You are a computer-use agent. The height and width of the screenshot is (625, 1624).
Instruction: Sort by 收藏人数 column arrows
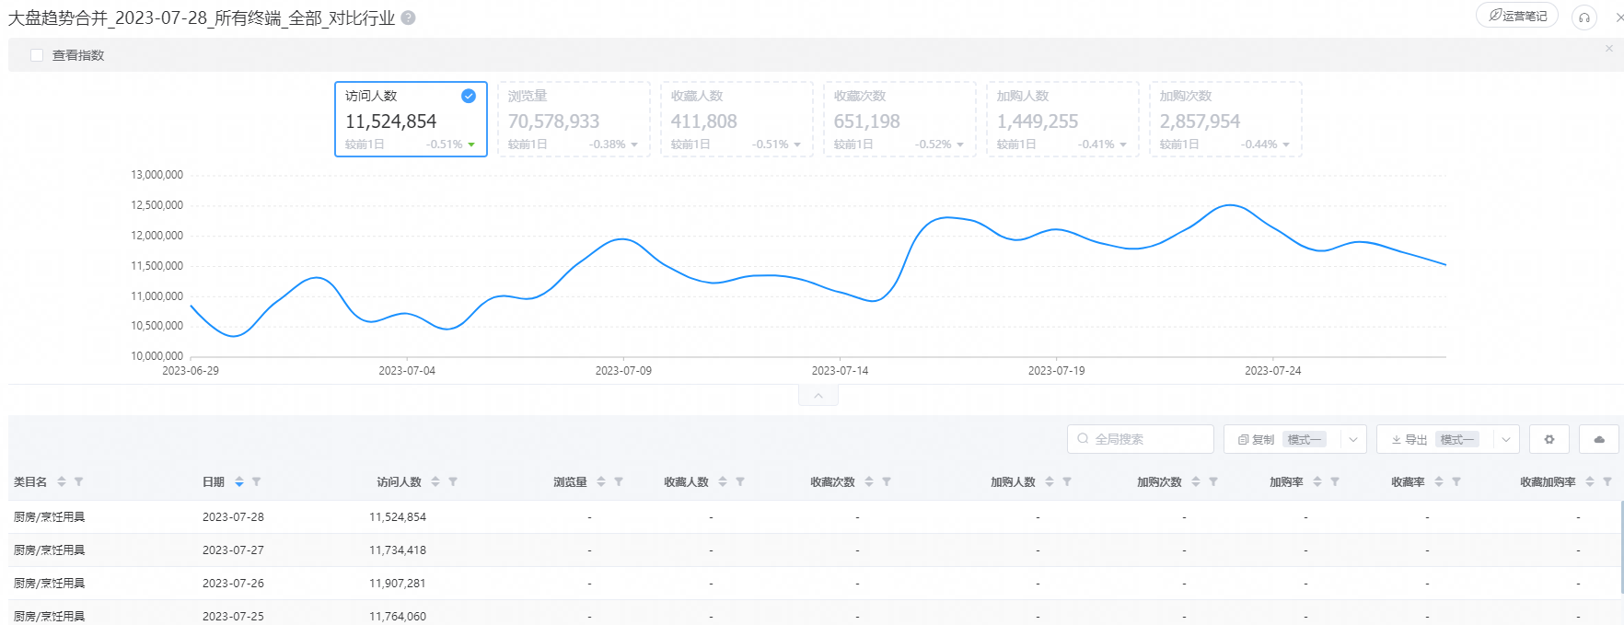[x=723, y=481]
